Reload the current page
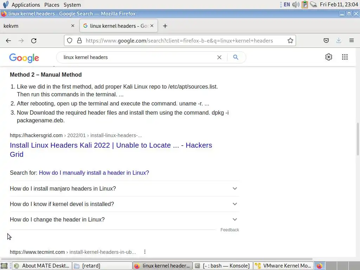This screenshot has height=270, width=360. [34, 41]
